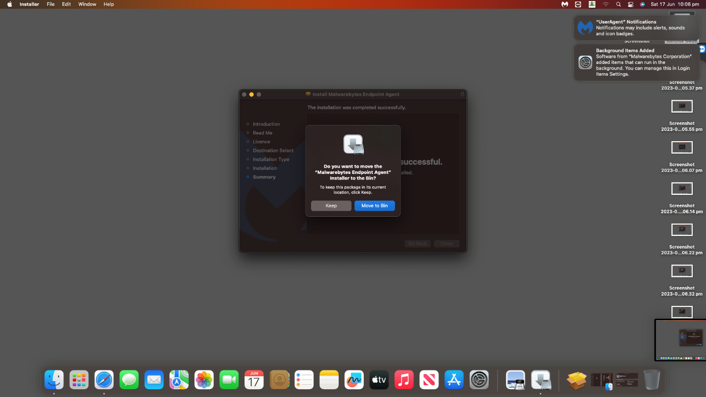Click the Malwarebytes icon in menu bar
This screenshot has height=397, width=706.
coord(565,4)
